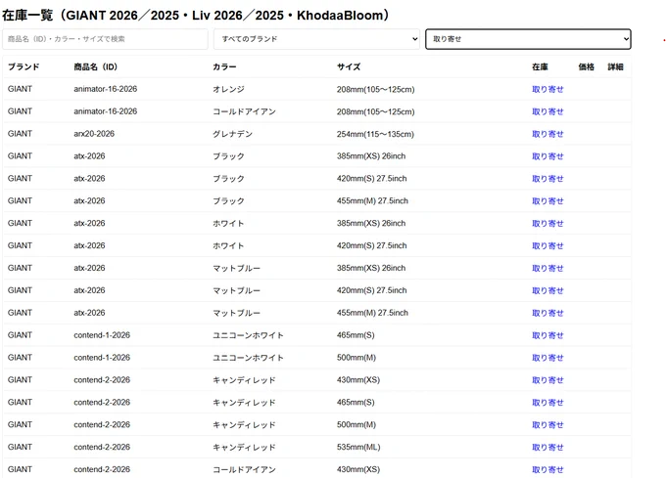The width and height of the screenshot is (666, 478).
Task: Click 取り寄せ link for animator-16-2026 オレンジ
Action: click(547, 89)
